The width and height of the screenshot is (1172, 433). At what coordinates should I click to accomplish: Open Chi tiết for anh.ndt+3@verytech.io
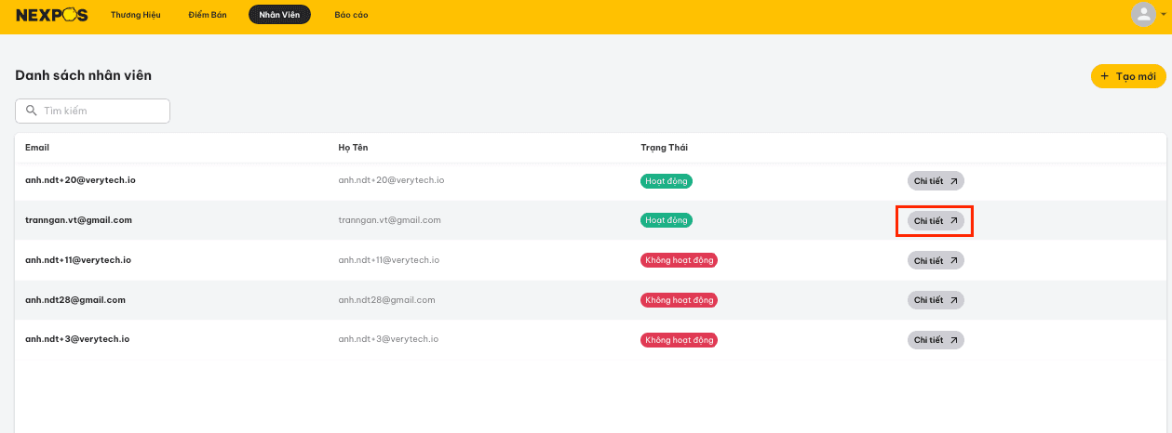pos(936,340)
